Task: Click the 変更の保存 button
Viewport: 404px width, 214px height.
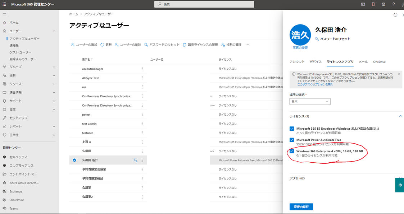Action: (x=301, y=206)
